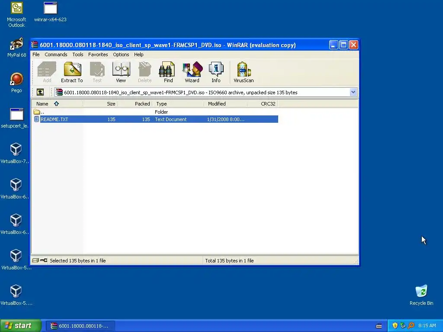Sort by the Type column header

click(178, 104)
